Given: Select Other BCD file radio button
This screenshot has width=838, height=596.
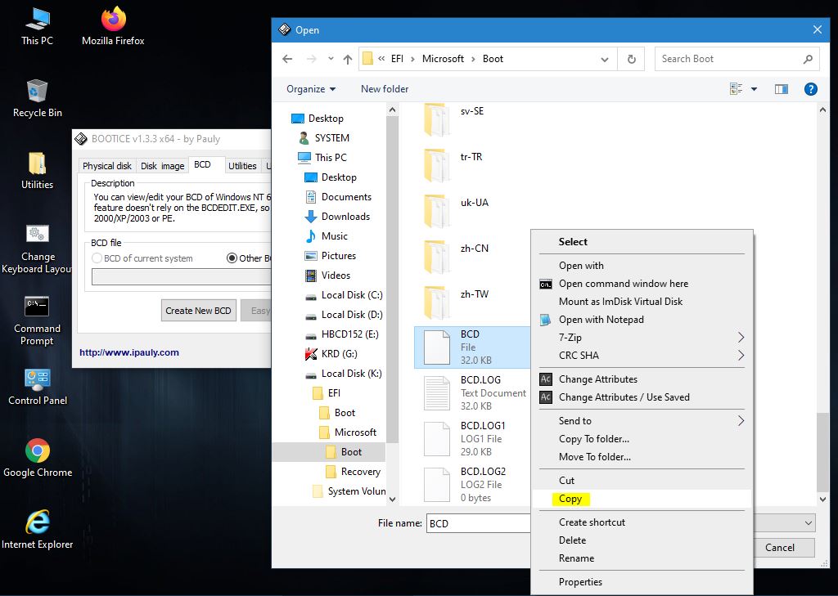Looking at the screenshot, I should tap(232, 258).
